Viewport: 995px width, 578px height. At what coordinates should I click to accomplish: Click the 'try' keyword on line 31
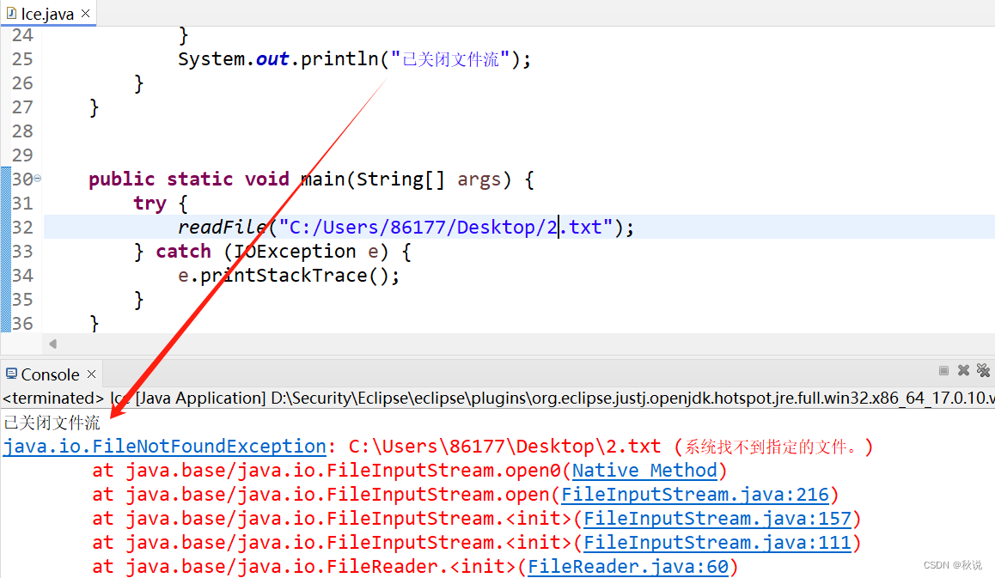(150, 203)
